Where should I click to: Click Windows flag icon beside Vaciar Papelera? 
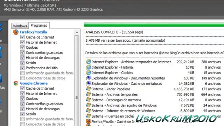tap(89, 89)
